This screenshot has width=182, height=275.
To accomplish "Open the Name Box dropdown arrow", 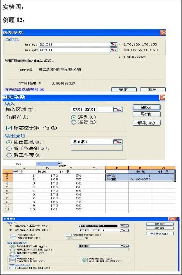I will (39, 164).
